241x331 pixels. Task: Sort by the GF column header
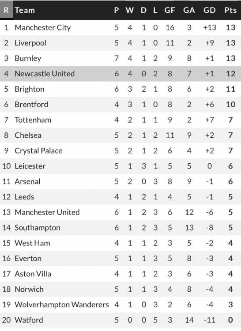(169, 10)
